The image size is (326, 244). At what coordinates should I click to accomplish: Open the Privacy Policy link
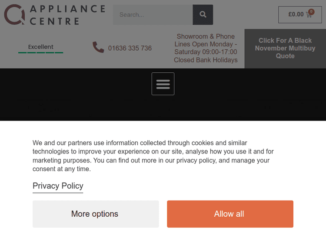pyautogui.click(x=58, y=186)
